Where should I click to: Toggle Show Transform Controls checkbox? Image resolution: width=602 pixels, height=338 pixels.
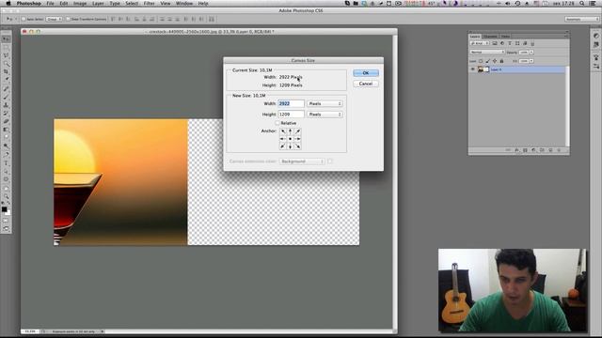coord(68,19)
